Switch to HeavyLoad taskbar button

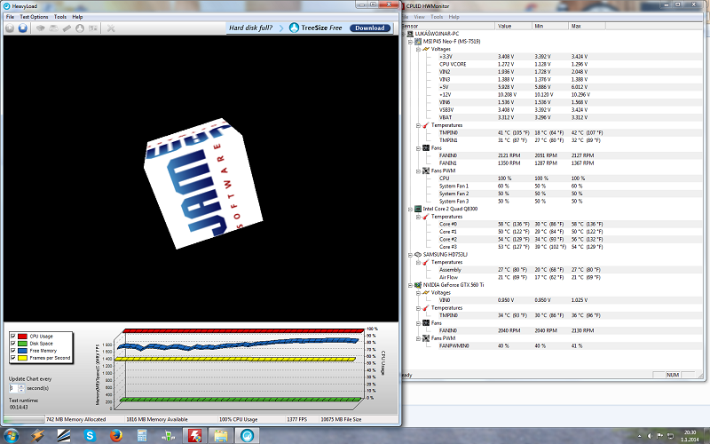pyautogui.click(x=248, y=436)
